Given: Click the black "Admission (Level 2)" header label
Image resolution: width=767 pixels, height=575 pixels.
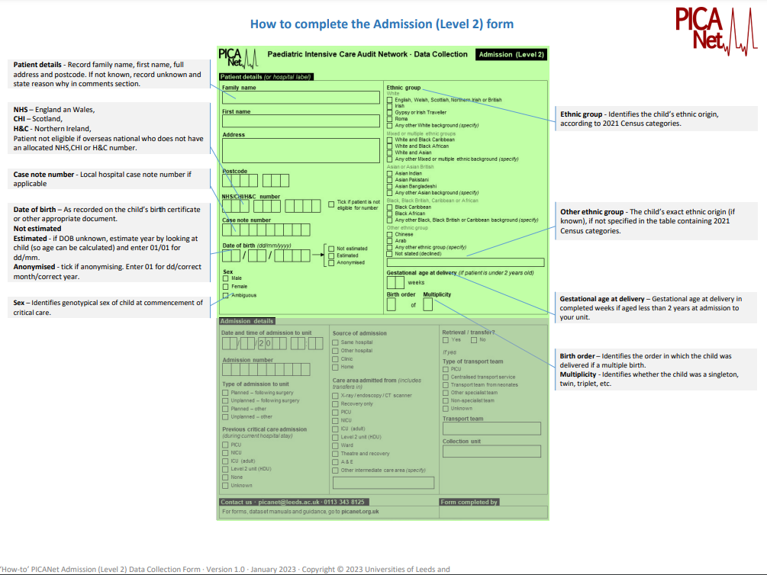Looking at the screenshot, I should (511, 54).
